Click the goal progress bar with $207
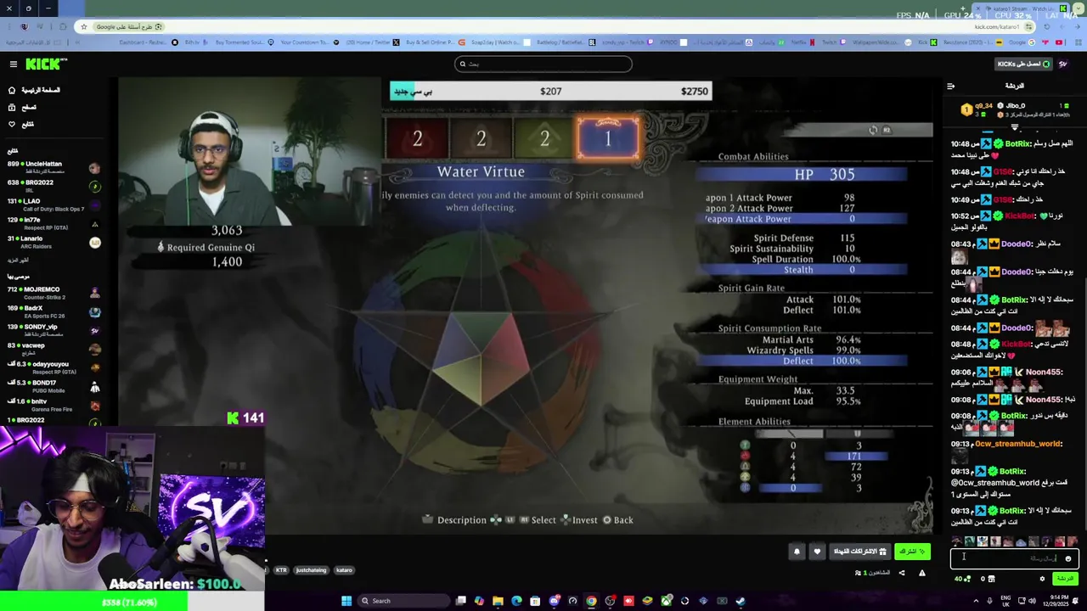The image size is (1087, 611). click(x=550, y=92)
